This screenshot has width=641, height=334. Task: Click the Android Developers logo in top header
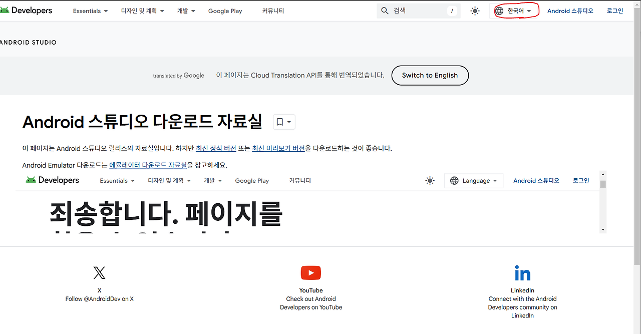click(26, 11)
